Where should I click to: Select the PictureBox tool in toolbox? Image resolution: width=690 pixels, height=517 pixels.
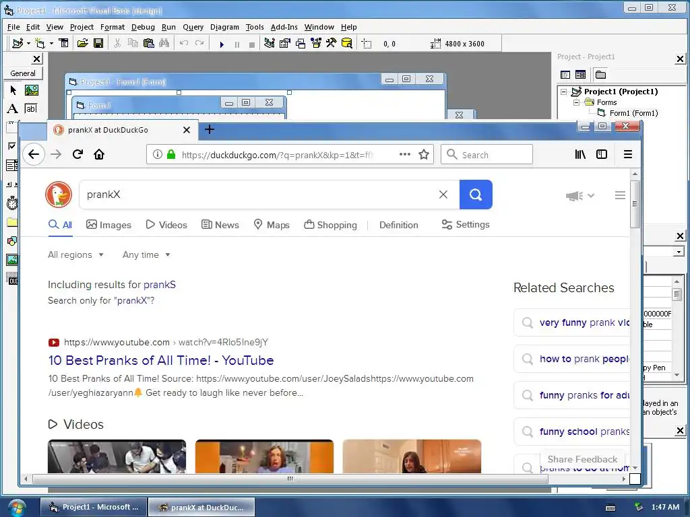31,90
